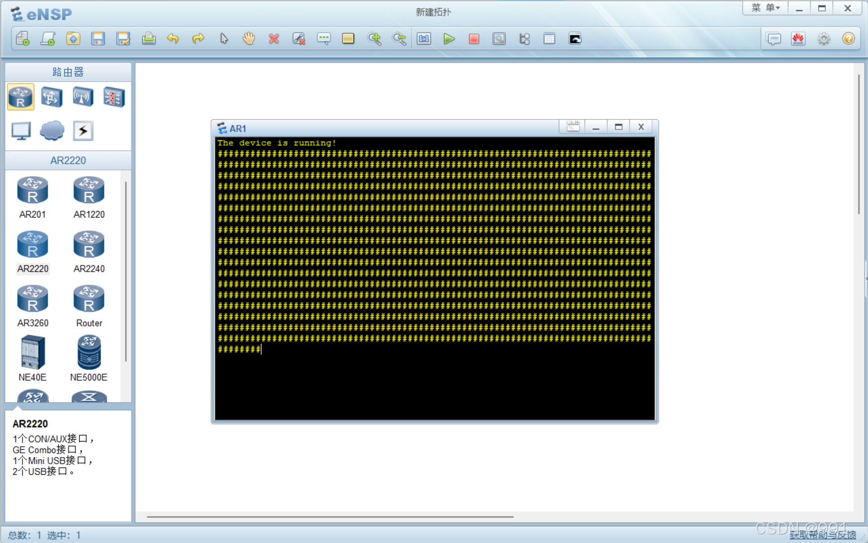Stop devices with red square button
This screenshot has width=868, height=543.
click(x=474, y=39)
